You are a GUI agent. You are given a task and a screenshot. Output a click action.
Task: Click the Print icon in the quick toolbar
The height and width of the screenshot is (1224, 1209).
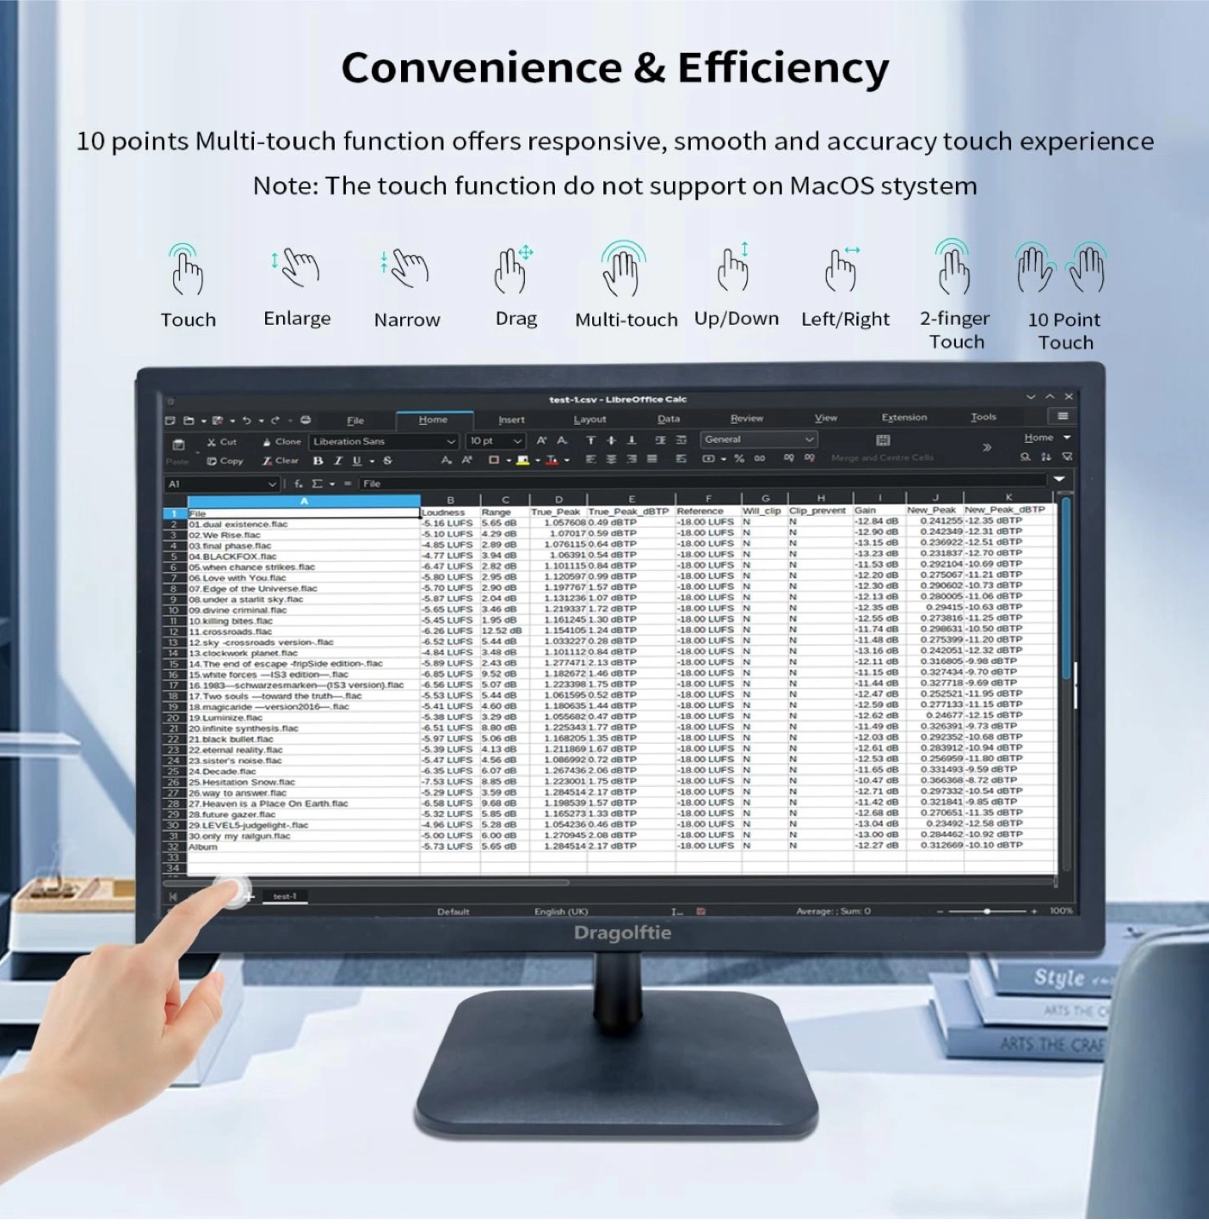(x=305, y=420)
